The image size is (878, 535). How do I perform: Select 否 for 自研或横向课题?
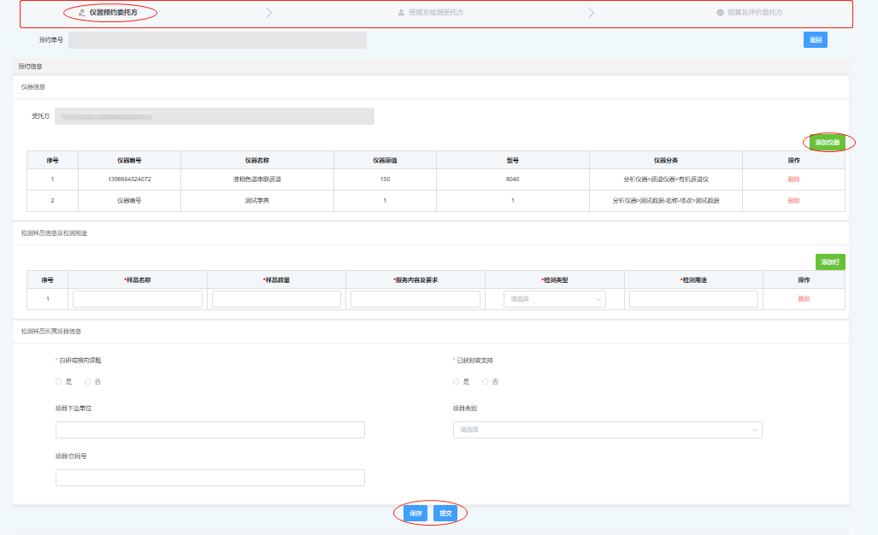tap(88, 382)
